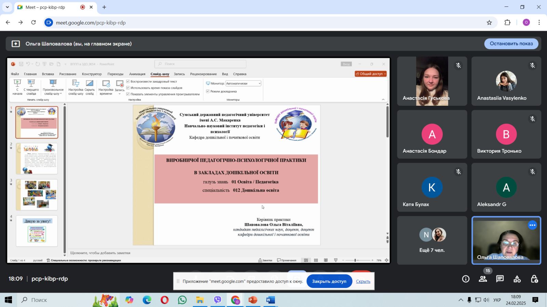Bookmark this page with the star icon

pyautogui.click(x=489, y=23)
